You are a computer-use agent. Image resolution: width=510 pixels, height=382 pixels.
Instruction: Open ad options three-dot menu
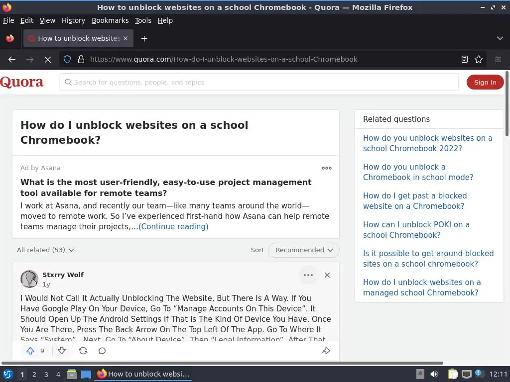tap(327, 168)
